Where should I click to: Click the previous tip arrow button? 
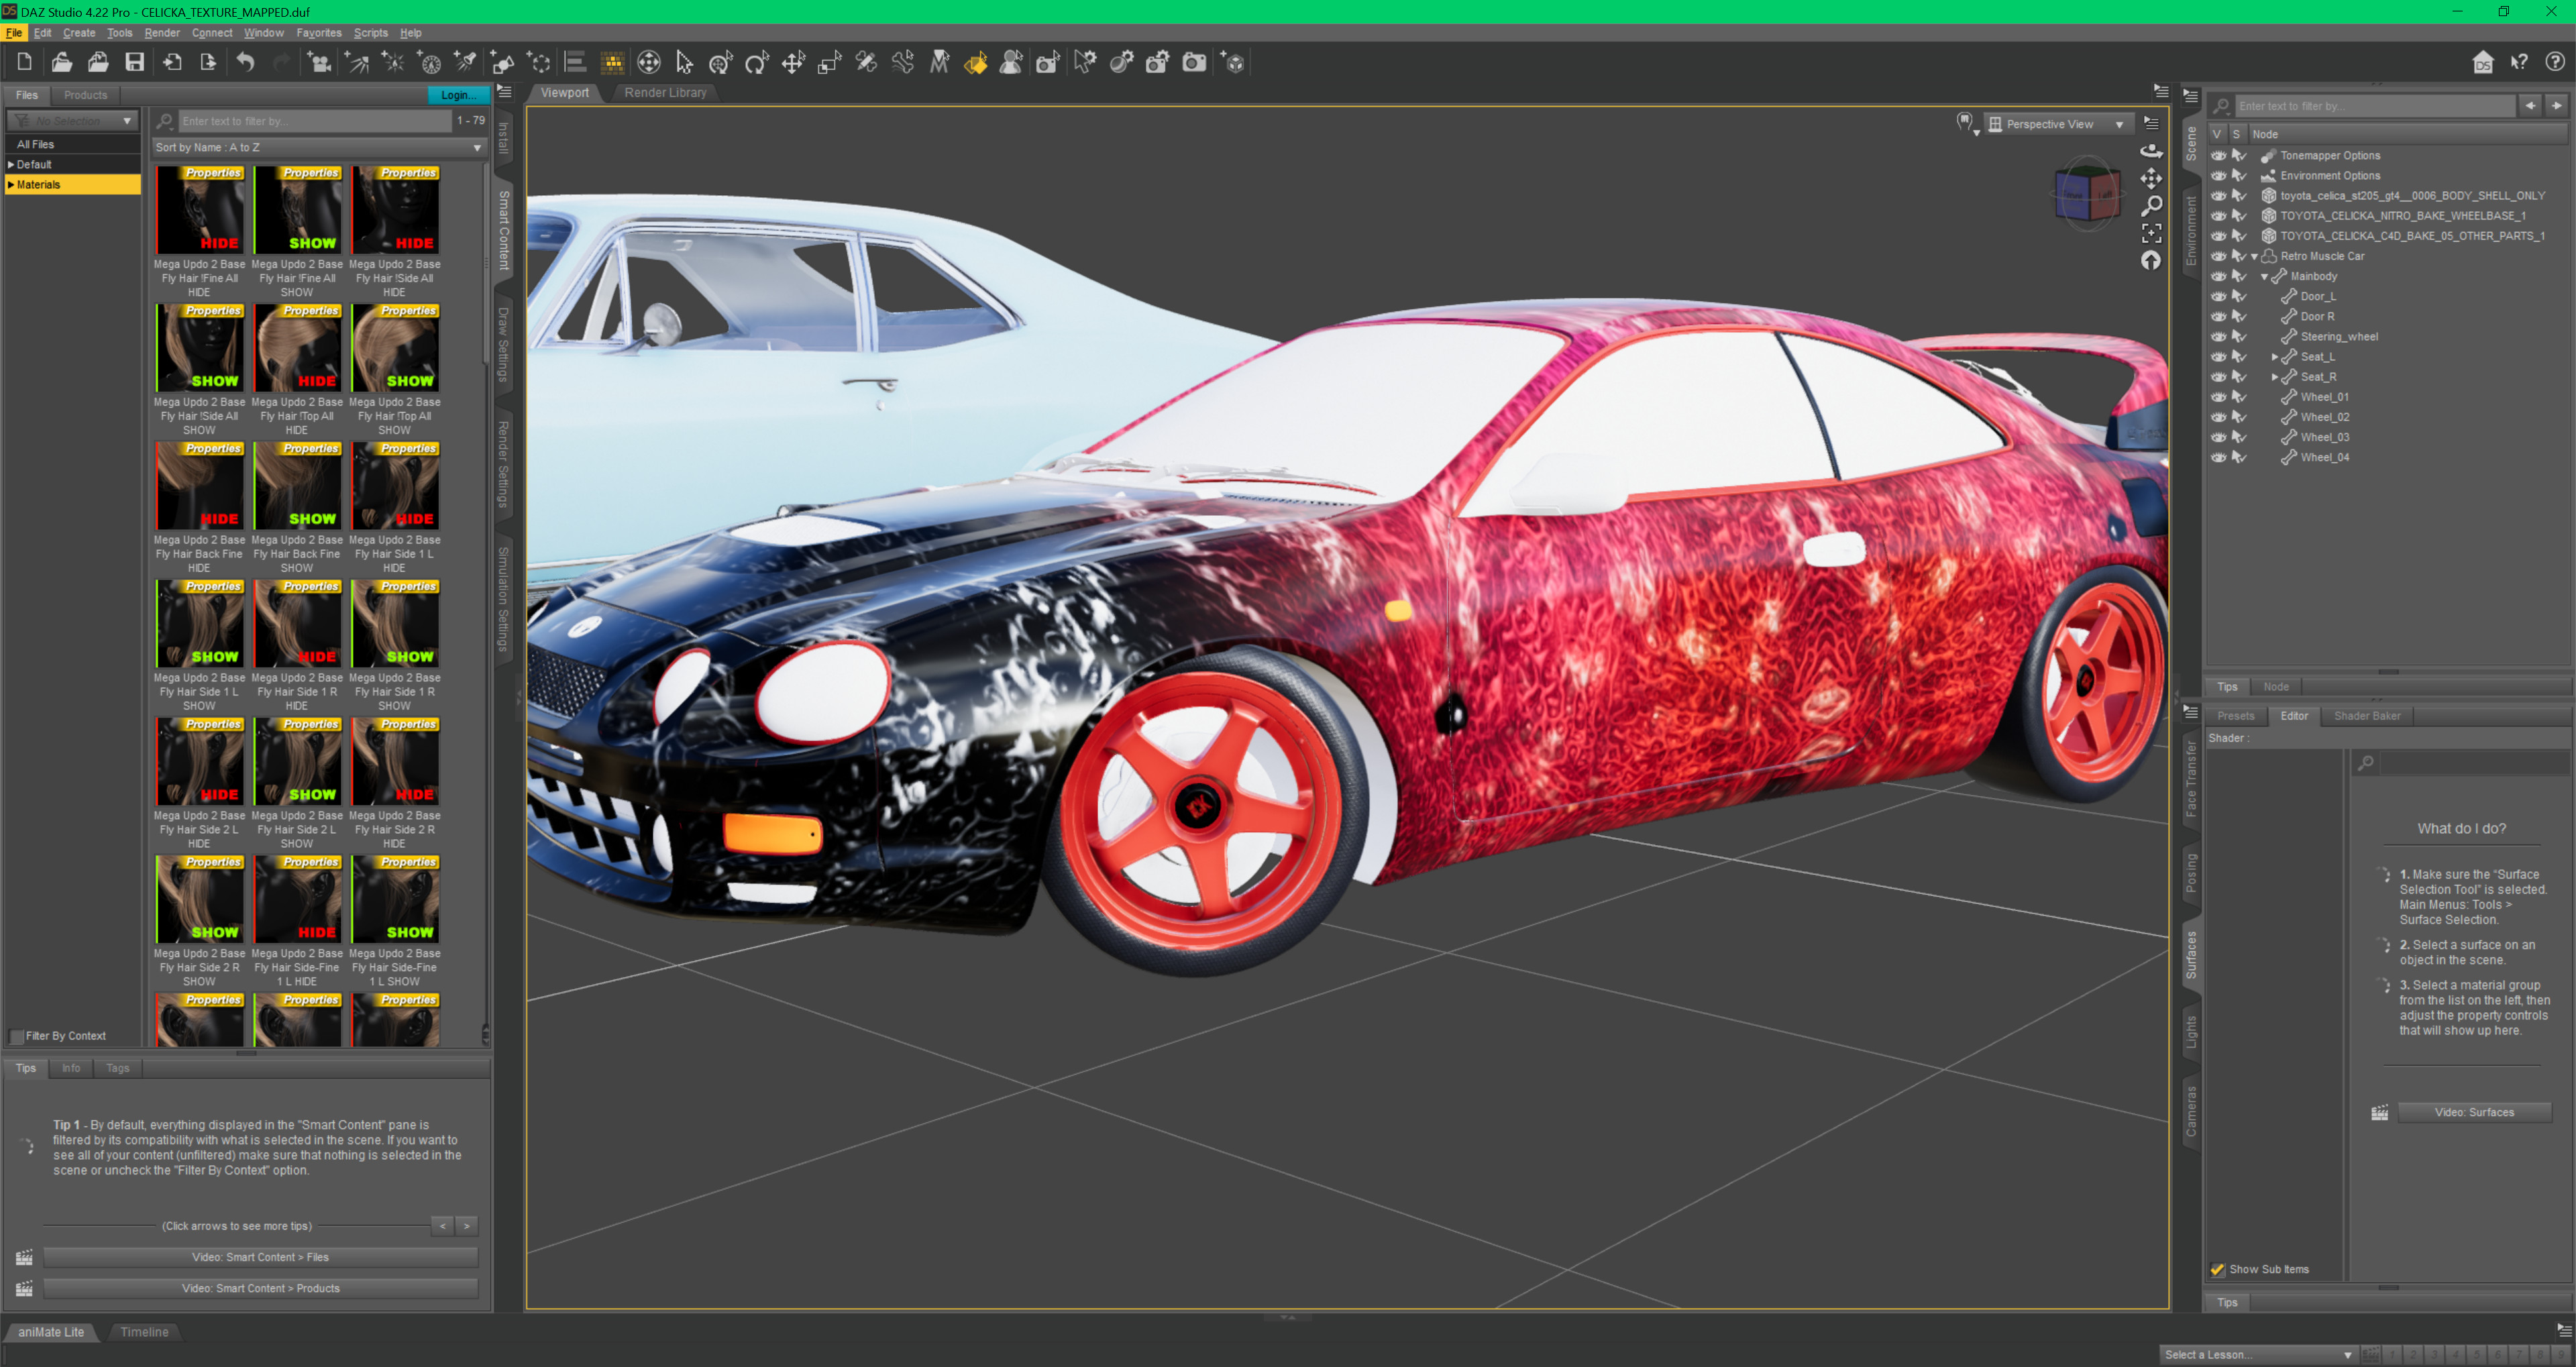[x=443, y=1225]
